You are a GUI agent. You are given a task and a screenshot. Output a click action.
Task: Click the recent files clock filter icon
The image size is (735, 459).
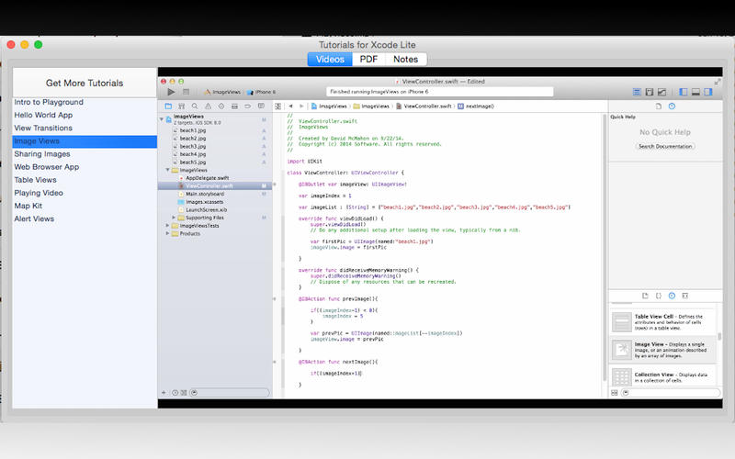coord(175,393)
